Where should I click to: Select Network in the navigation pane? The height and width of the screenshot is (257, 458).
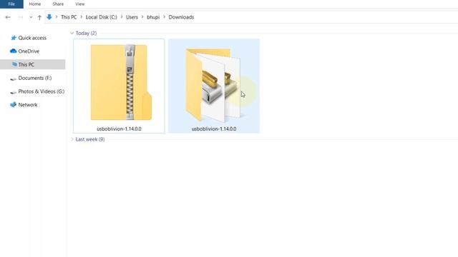[28, 105]
